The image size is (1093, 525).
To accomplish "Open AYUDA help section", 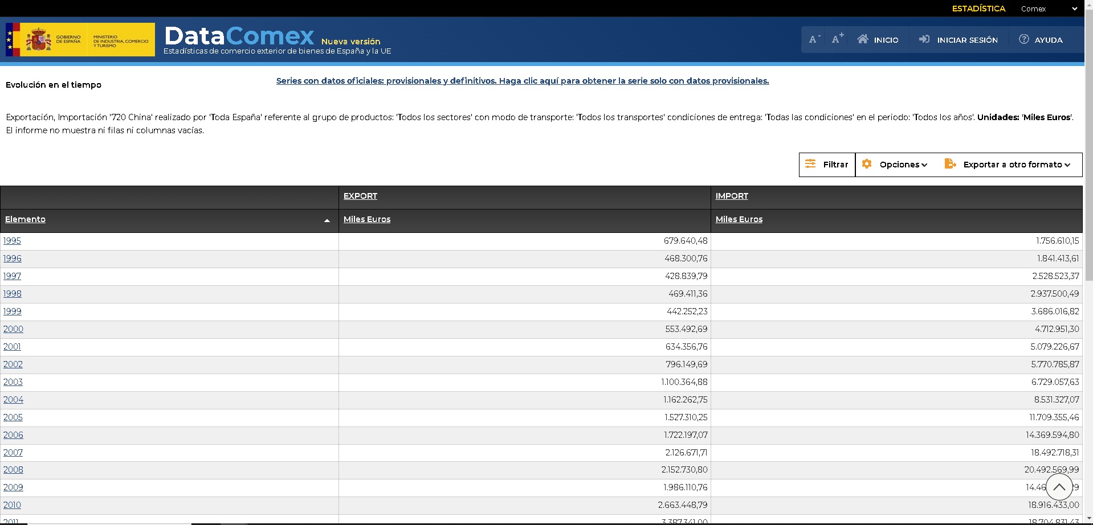I will point(1041,40).
